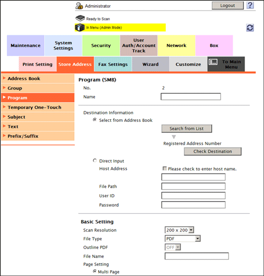Open Address Book in the sidebar

tap(37, 79)
